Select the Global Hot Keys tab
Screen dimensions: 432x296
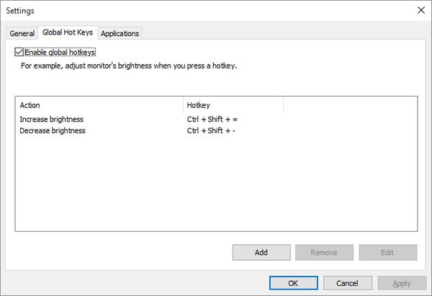pyautogui.click(x=68, y=32)
